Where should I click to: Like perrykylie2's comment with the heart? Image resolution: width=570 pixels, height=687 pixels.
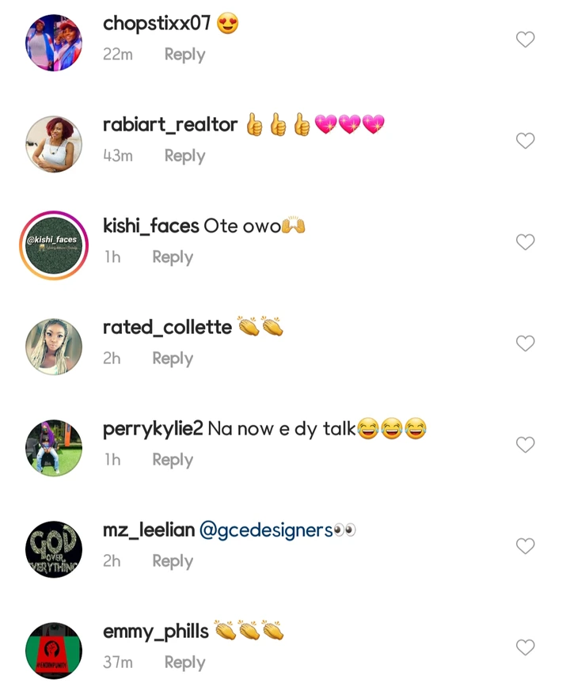click(526, 445)
